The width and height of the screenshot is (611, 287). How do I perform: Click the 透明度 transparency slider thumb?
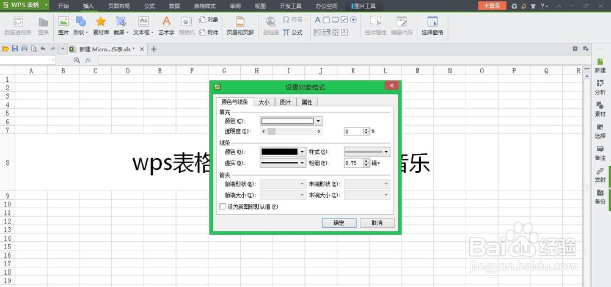pos(271,132)
